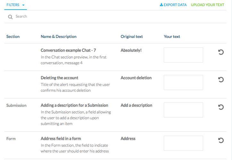232x160 pixels.
Task: Click the Your text column header
Action: click(x=172, y=37)
